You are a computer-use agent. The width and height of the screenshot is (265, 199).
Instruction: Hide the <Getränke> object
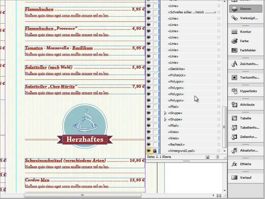click(x=148, y=69)
